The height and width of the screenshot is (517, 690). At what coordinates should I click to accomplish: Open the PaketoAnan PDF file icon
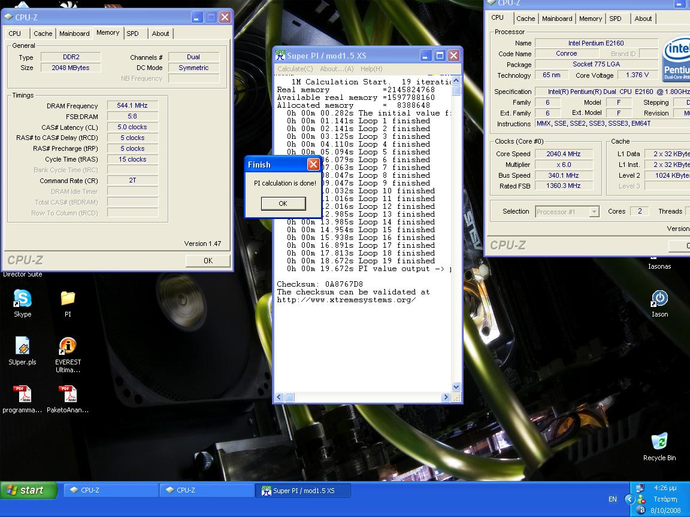67,394
